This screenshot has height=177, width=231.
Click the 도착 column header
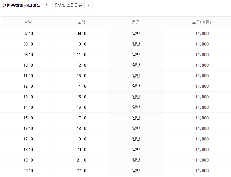coord(81,22)
